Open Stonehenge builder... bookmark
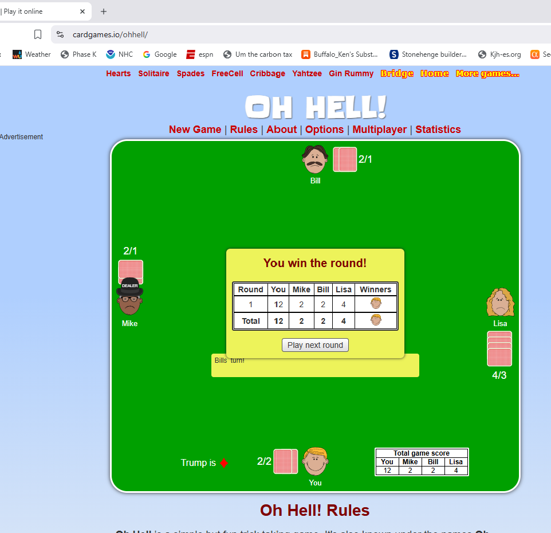551x533 pixels. 428,54
